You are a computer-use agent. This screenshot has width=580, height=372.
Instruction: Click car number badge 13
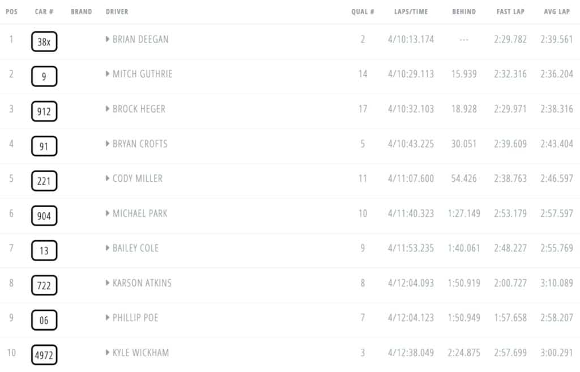(44, 250)
